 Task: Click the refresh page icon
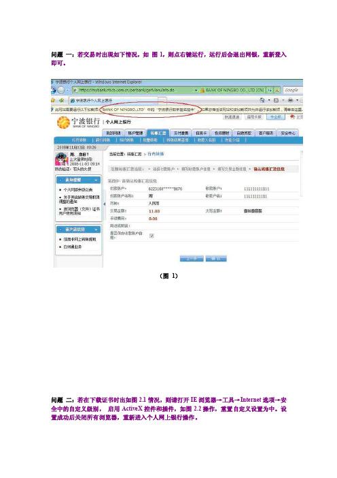click(270, 91)
